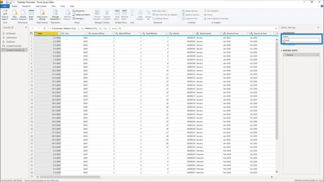Open query Properties in ribbon
The width and height of the screenshot is (324, 182).
coord(79,11)
